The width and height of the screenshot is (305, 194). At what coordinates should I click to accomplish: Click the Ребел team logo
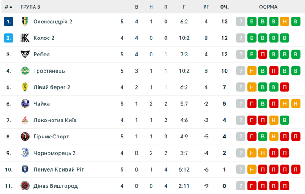(25, 54)
